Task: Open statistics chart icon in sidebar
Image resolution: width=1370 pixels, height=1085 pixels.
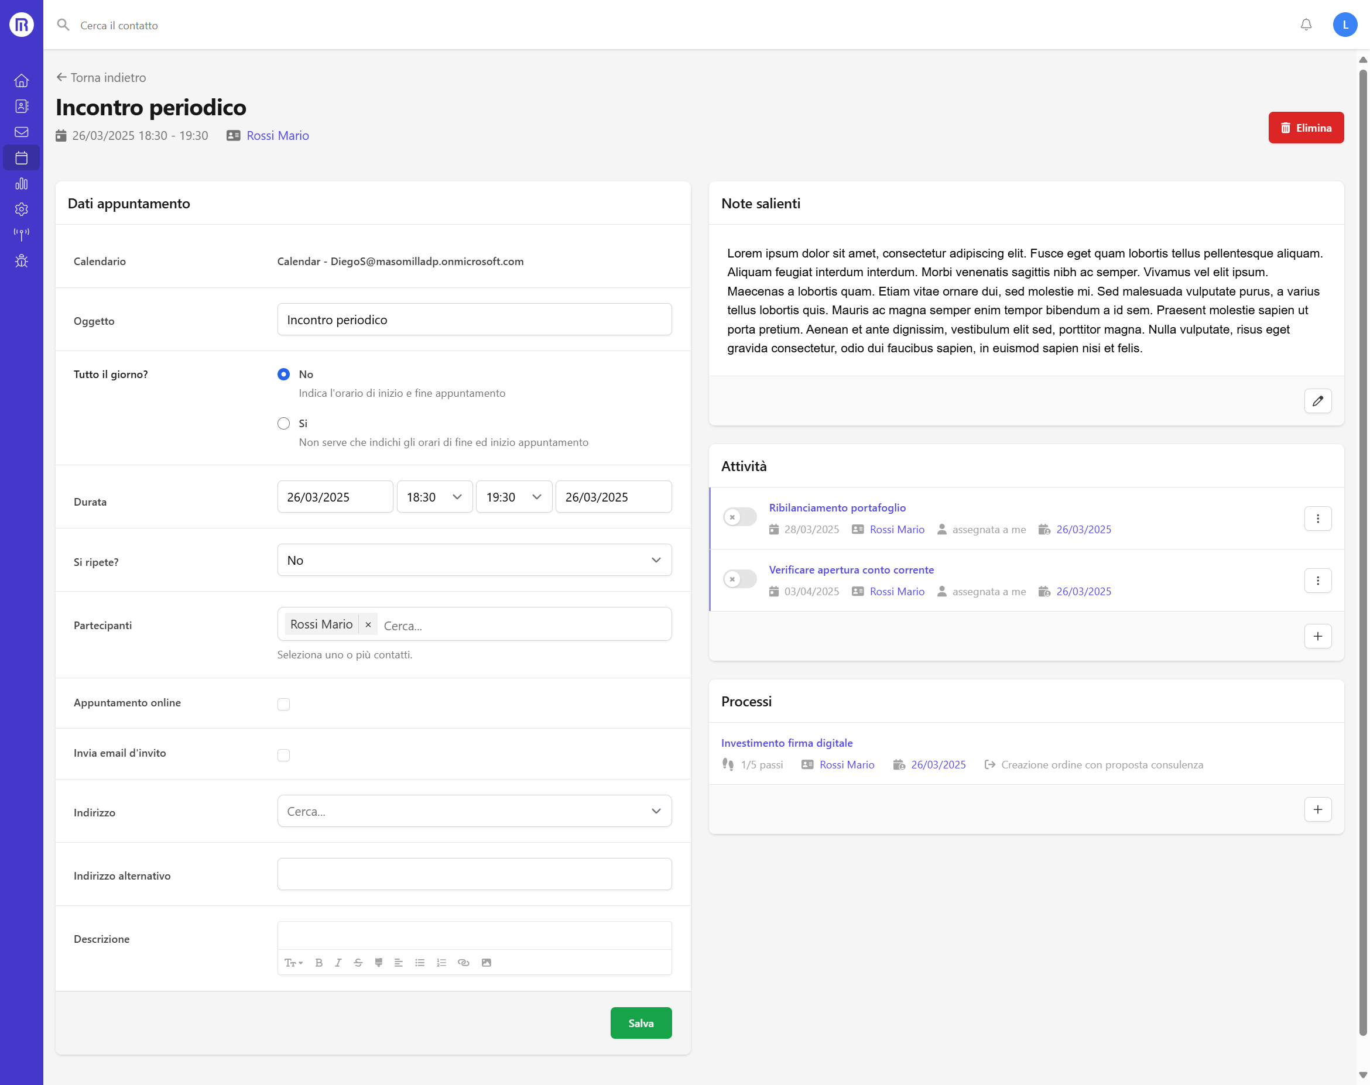Action: tap(22, 184)
